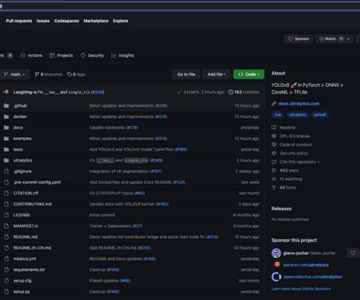360x300 pixels.
Task: Expand the Watch options arrow
Action: pyautogui.click(x=348, y=39)
